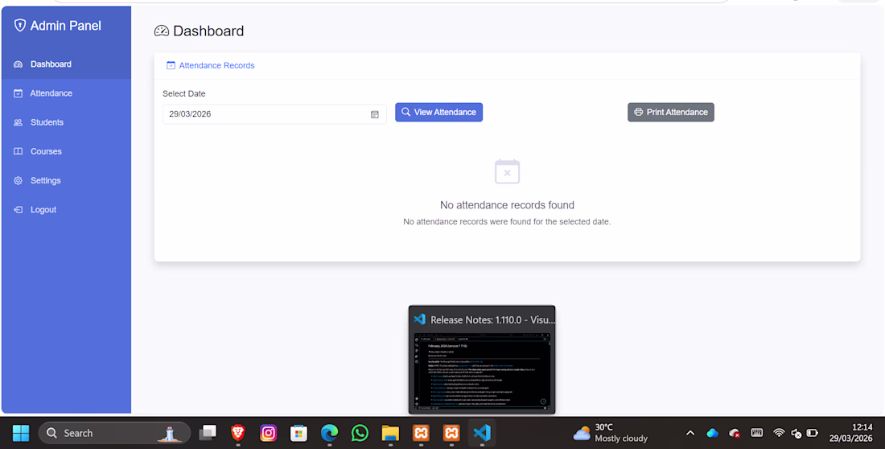Image resolution: width=885 pixels, height=449 pixels.
Task: Go to Attendance in the sidebar
Action: [66, 93]
